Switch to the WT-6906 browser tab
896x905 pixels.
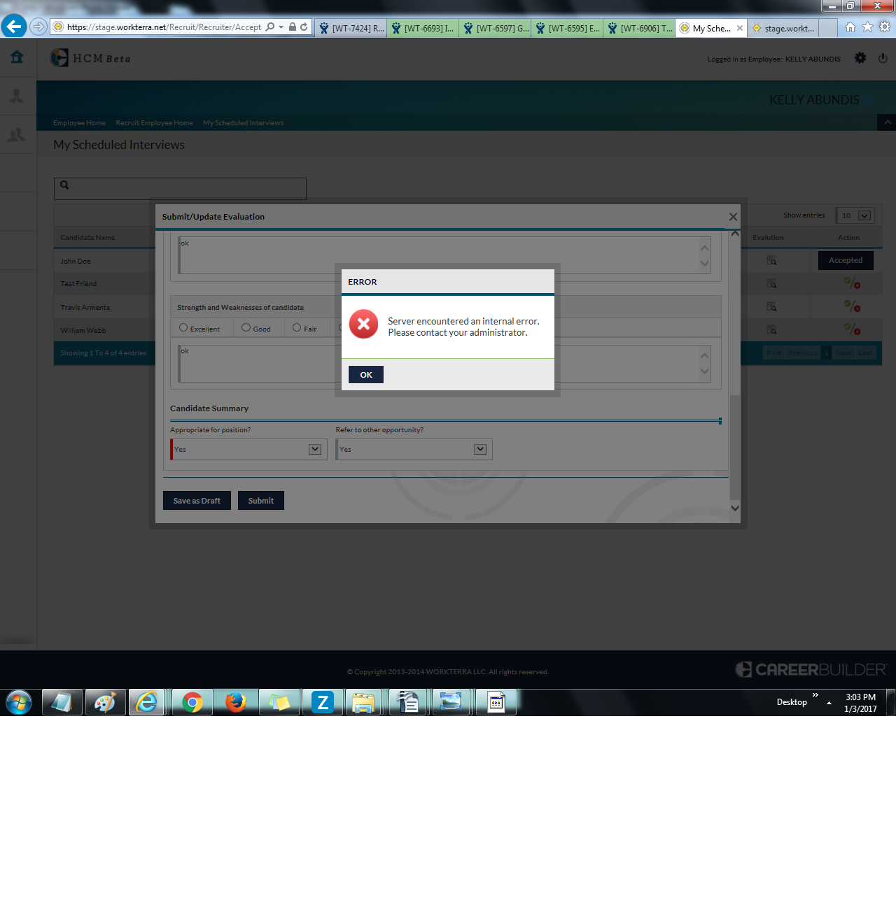[x=640, y=28]
